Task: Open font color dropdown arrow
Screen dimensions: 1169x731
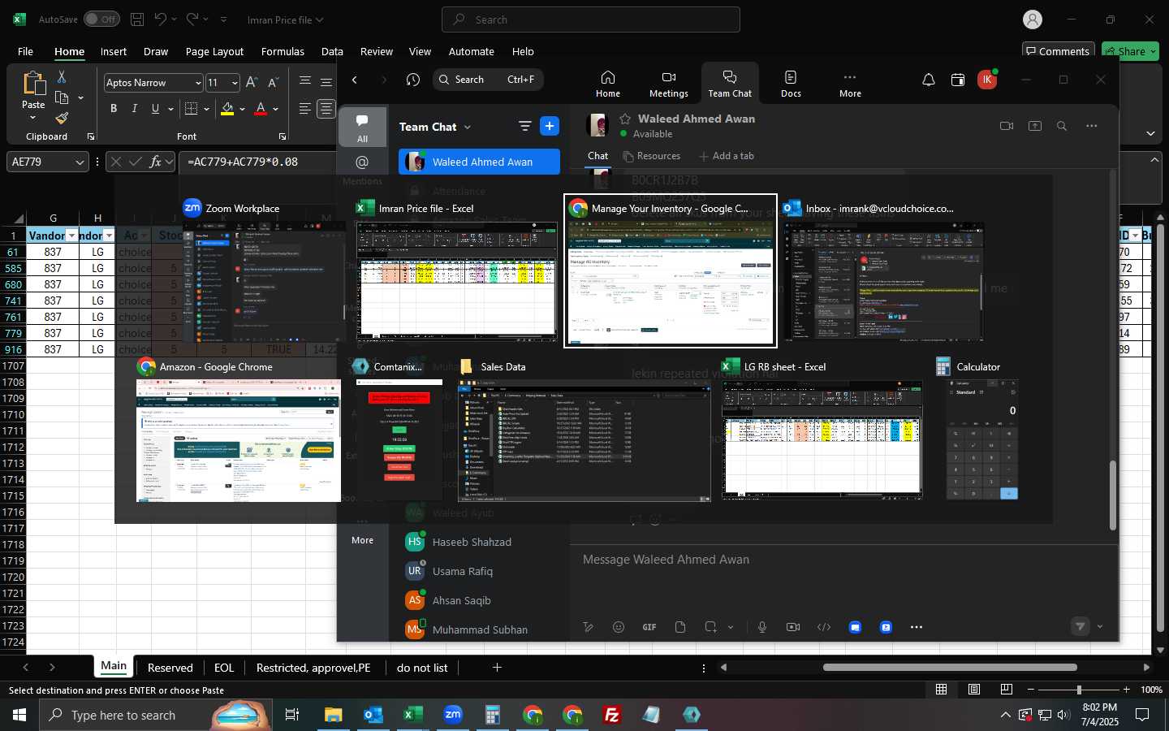Action: [276, 109]
